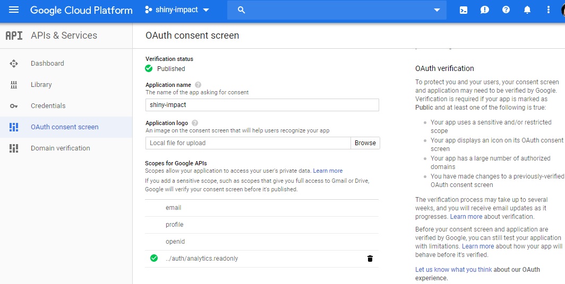Click the Application logo help icon
This screenshot has width=565, height=284.
point(195,122)
